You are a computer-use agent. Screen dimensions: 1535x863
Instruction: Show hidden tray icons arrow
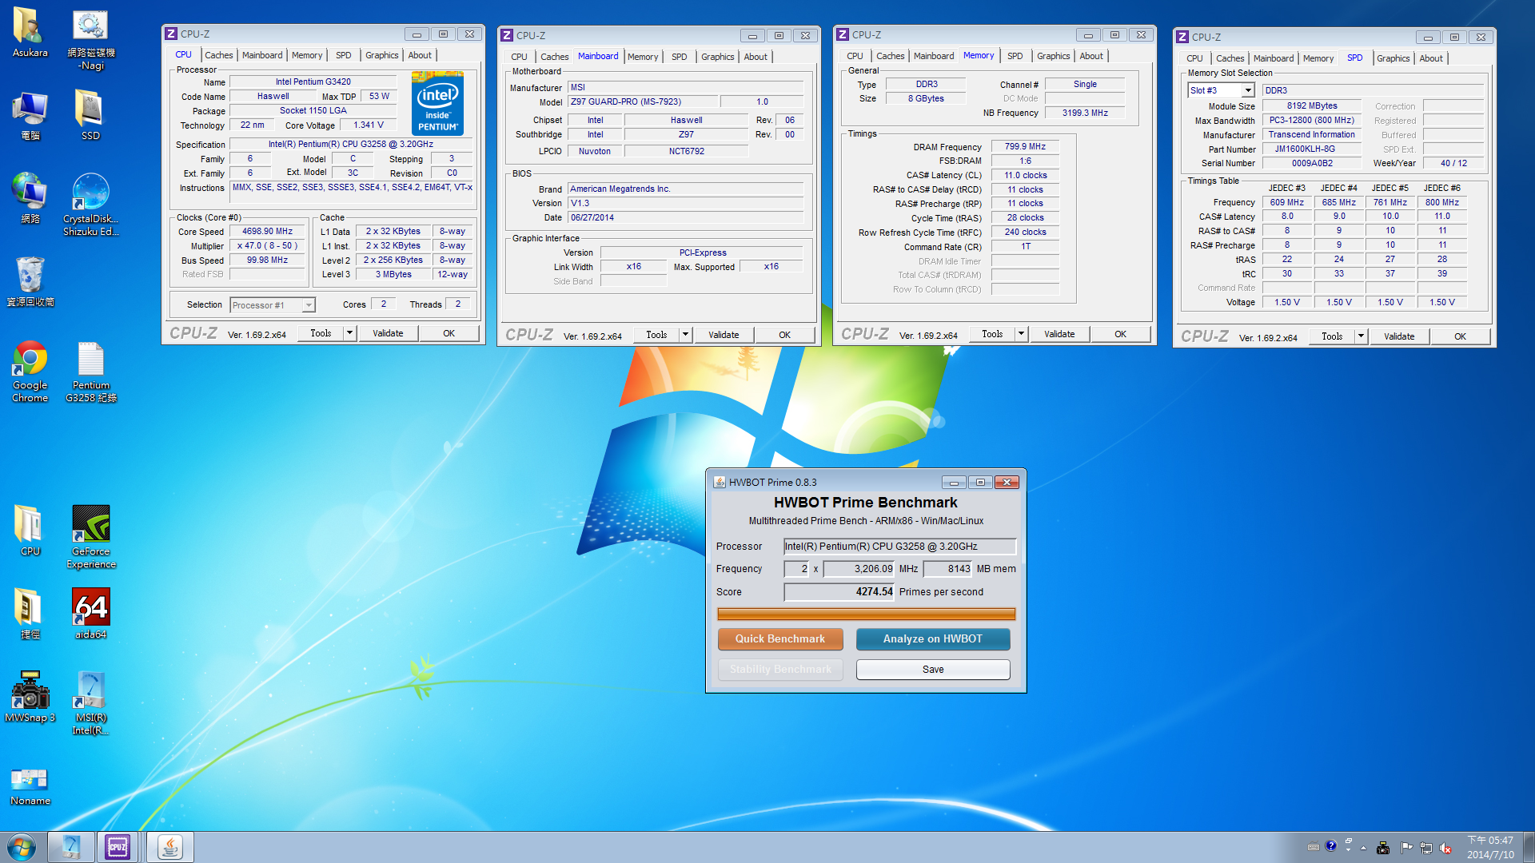coord(1364,847)
